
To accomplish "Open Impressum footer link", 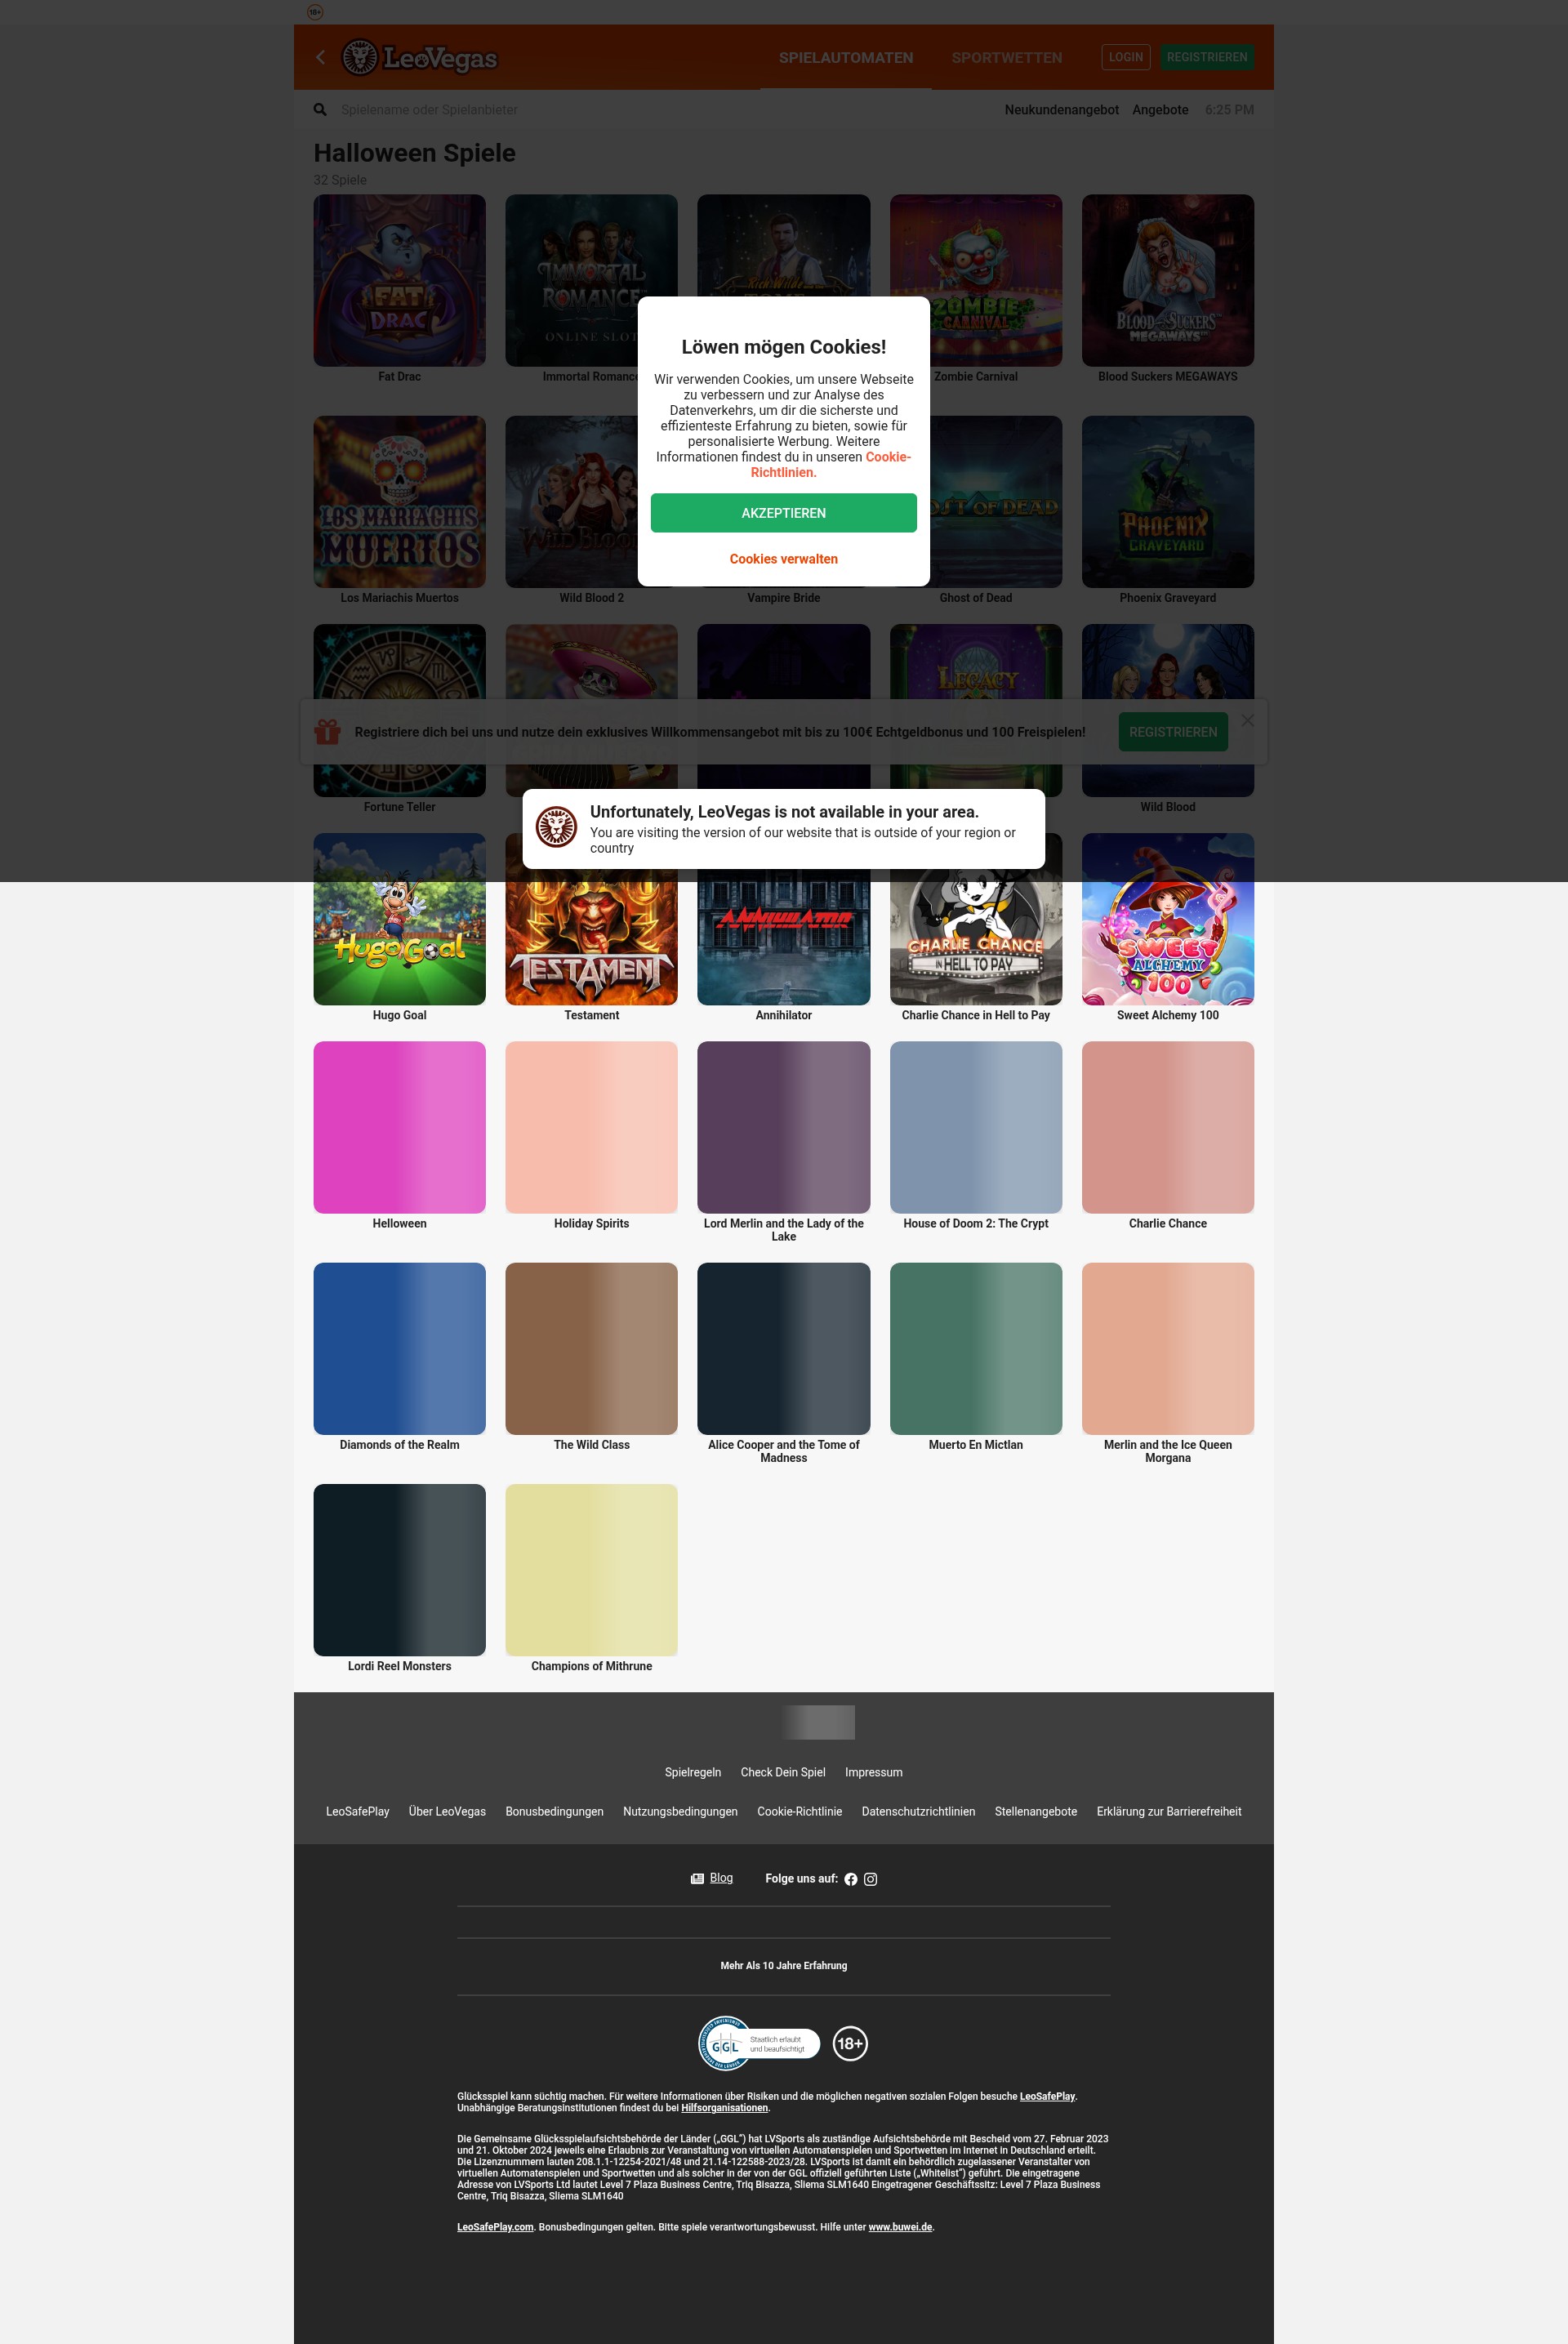I will point(874,1772).
